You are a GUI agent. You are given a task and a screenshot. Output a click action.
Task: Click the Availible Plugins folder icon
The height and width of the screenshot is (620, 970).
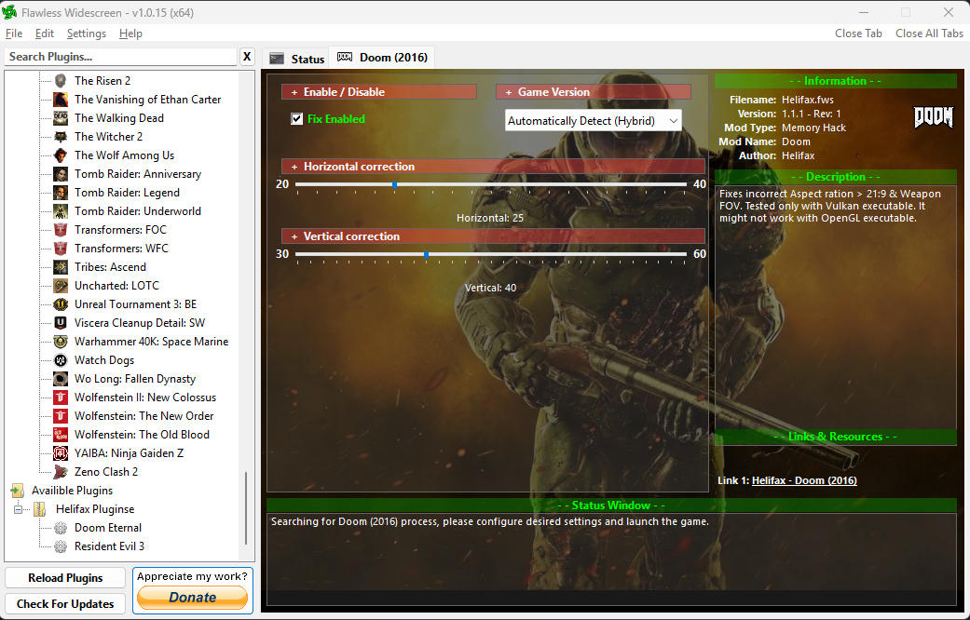coord(18,491)
